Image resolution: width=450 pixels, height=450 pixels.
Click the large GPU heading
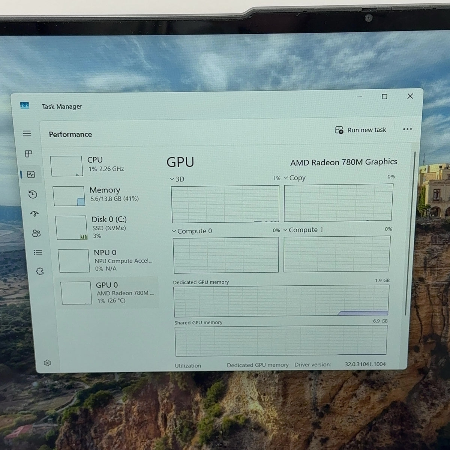[180, 162]
